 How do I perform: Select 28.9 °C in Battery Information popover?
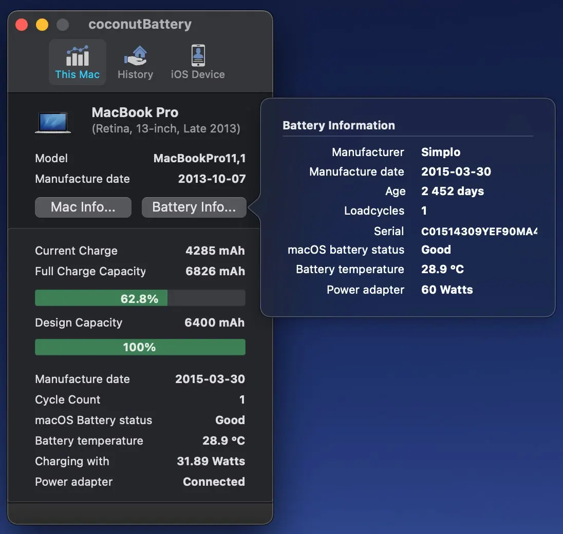tap(442, 269)
